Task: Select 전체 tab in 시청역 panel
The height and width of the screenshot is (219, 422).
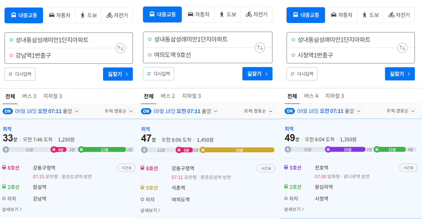Action: (x=292, y=96)
